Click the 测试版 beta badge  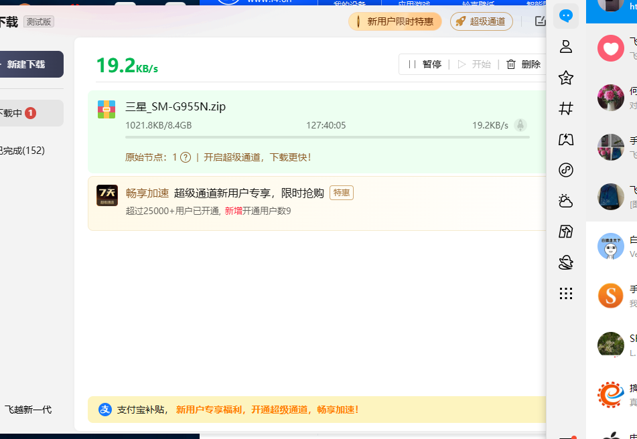[x=39, y=21]
